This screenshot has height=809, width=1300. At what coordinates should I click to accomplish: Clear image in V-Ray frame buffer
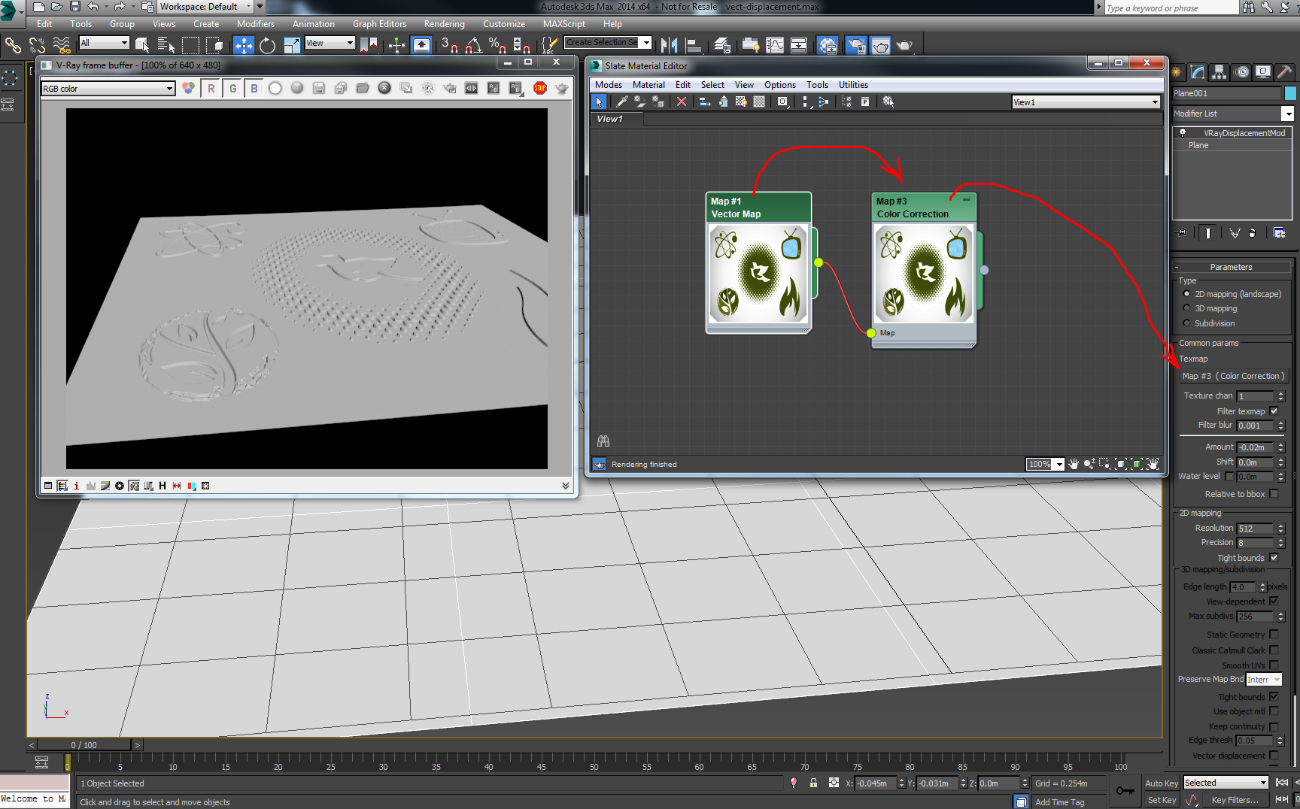click(x=384, y=88)
